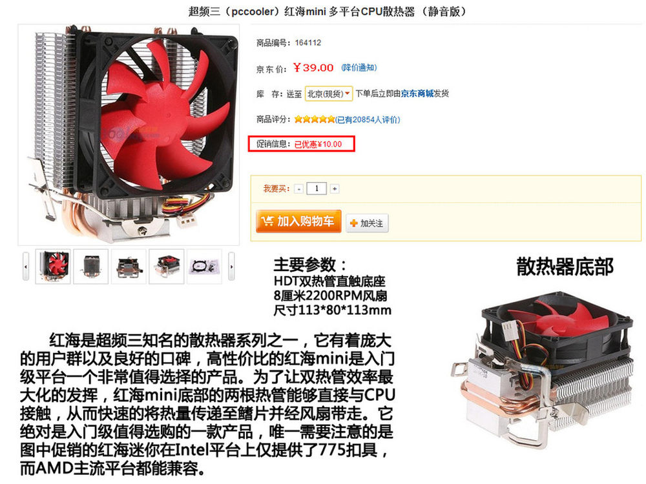Show next thumbnails with right arrow
Viewport: 646px width, 484px height.
tap(231, 267)
